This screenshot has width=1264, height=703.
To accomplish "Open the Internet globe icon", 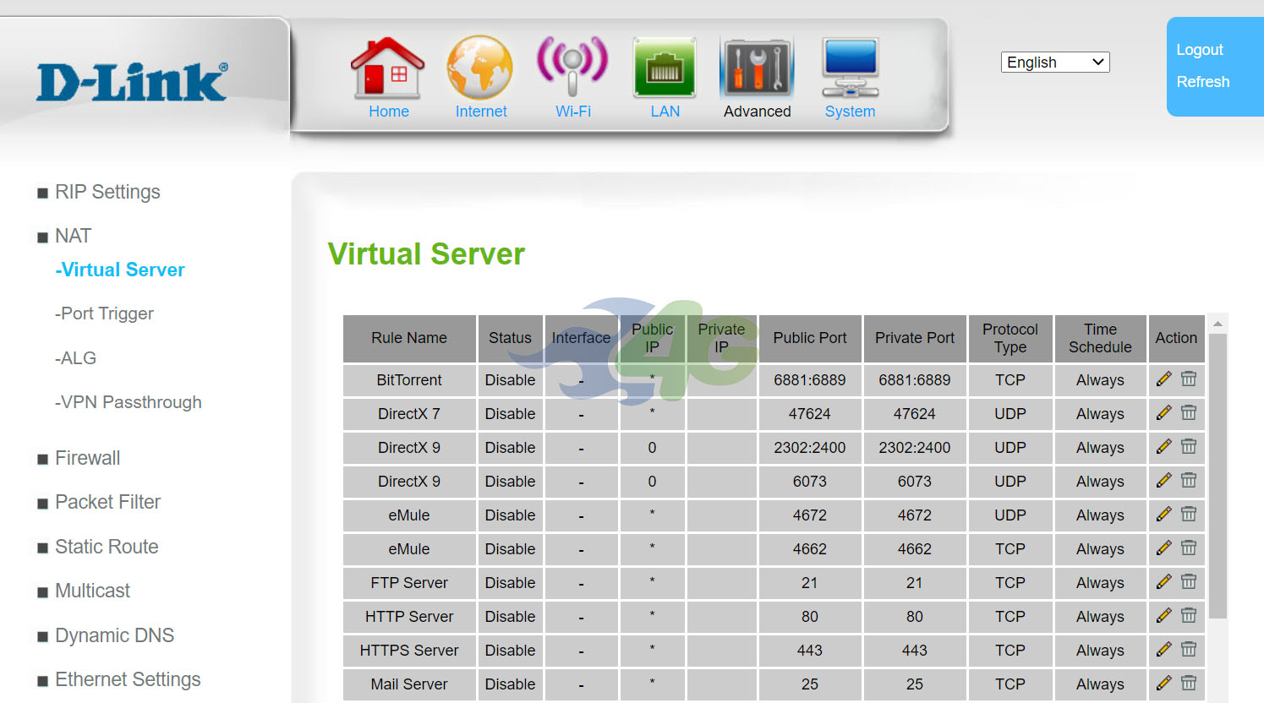I will [x=480, y=68].
